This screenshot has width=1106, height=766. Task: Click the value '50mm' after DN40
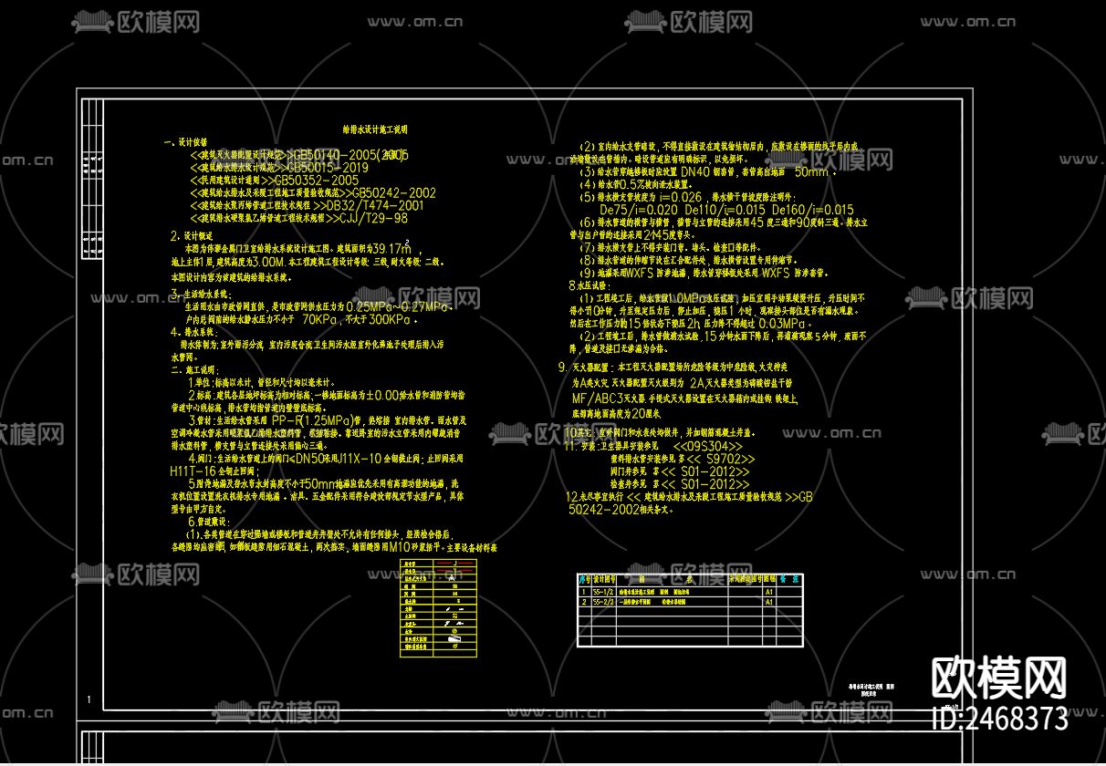pyautogui.click(x=811, y=171)
